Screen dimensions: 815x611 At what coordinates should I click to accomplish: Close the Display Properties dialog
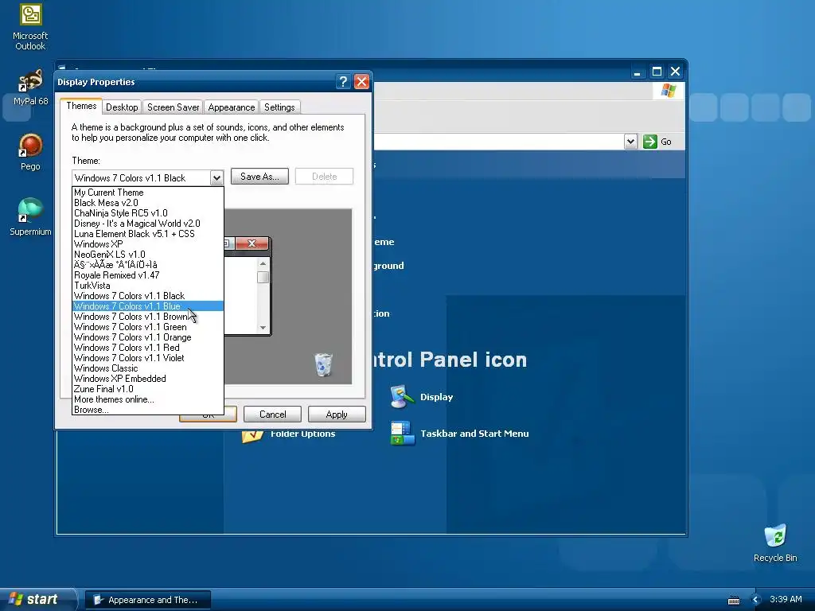(x=361, y=82)
